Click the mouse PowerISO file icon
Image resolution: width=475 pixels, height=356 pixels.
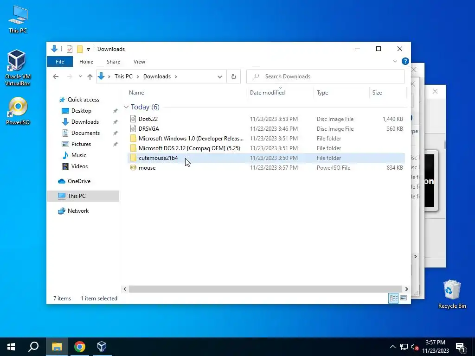point(133,167)
